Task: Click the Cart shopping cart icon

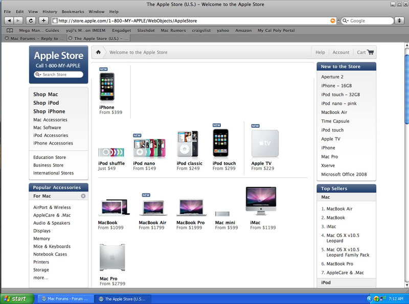Action: coord(370,52)
